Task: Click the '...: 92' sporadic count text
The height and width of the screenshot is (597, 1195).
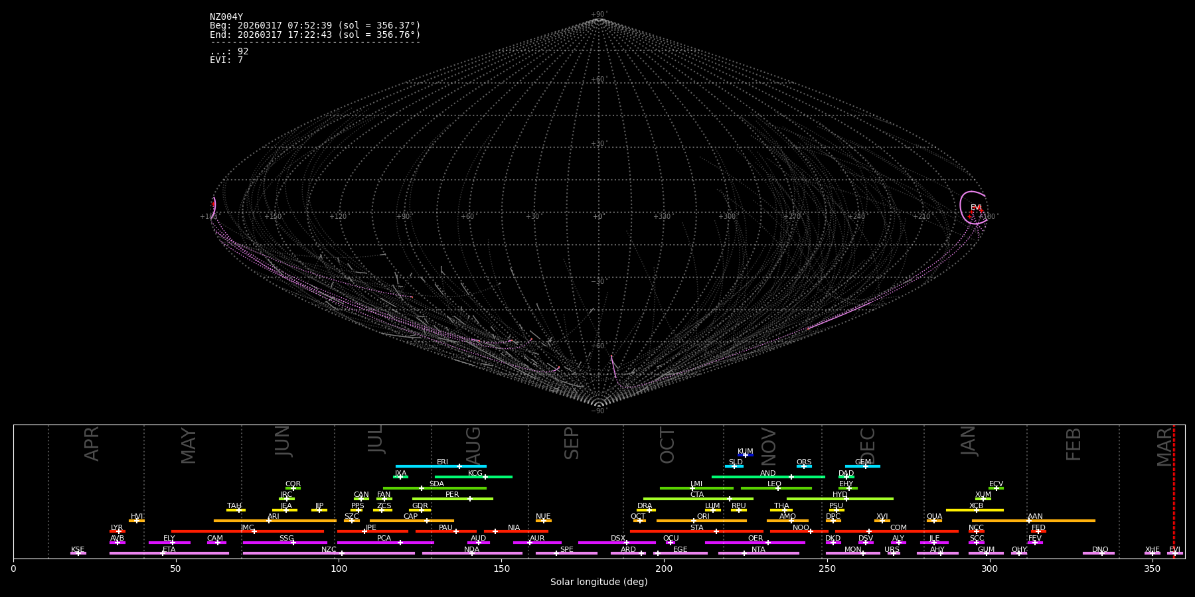Action: (x=229, y=52)
